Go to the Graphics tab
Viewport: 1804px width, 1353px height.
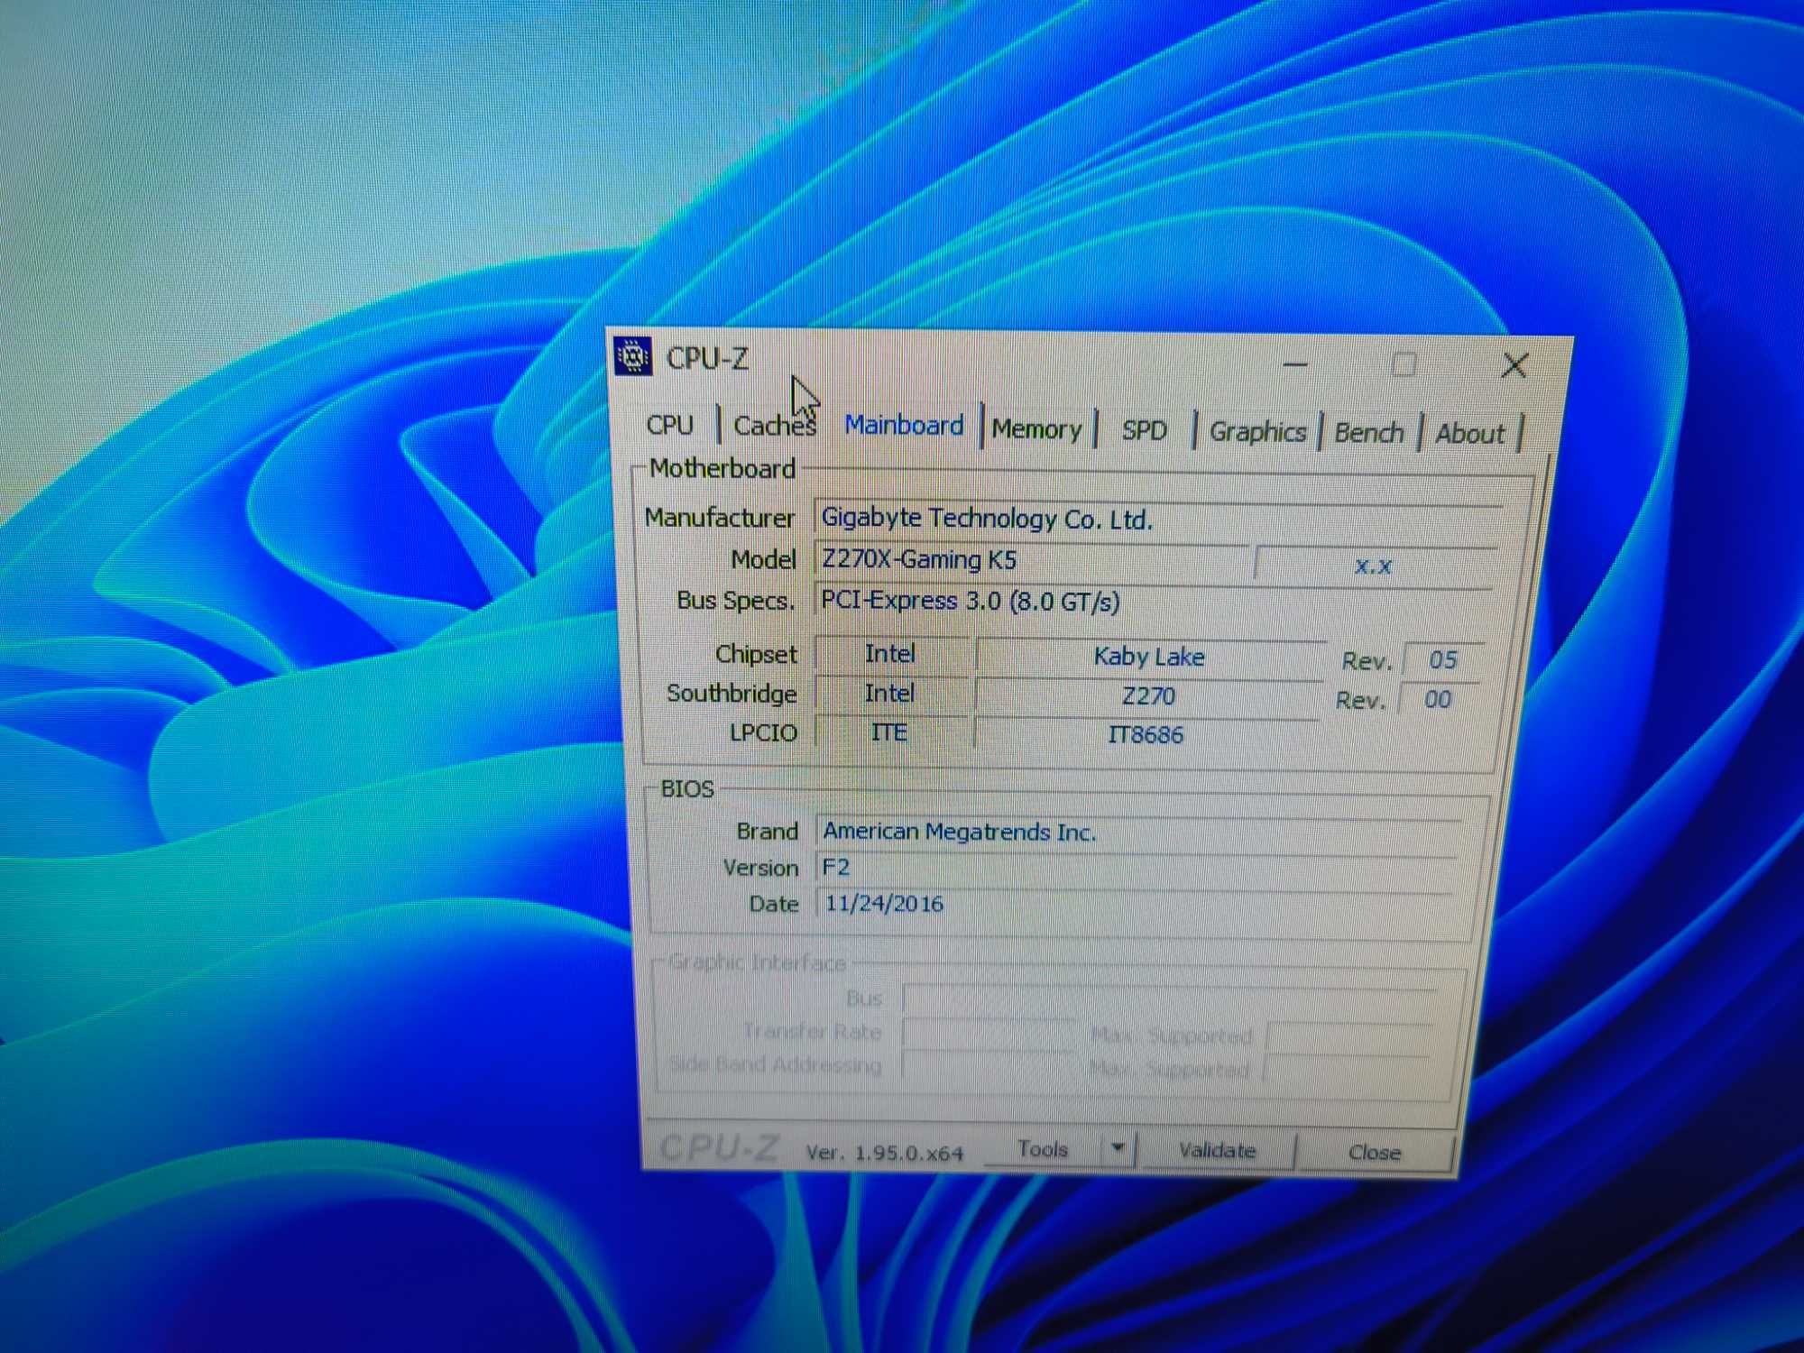click(x=1257, y=432)
